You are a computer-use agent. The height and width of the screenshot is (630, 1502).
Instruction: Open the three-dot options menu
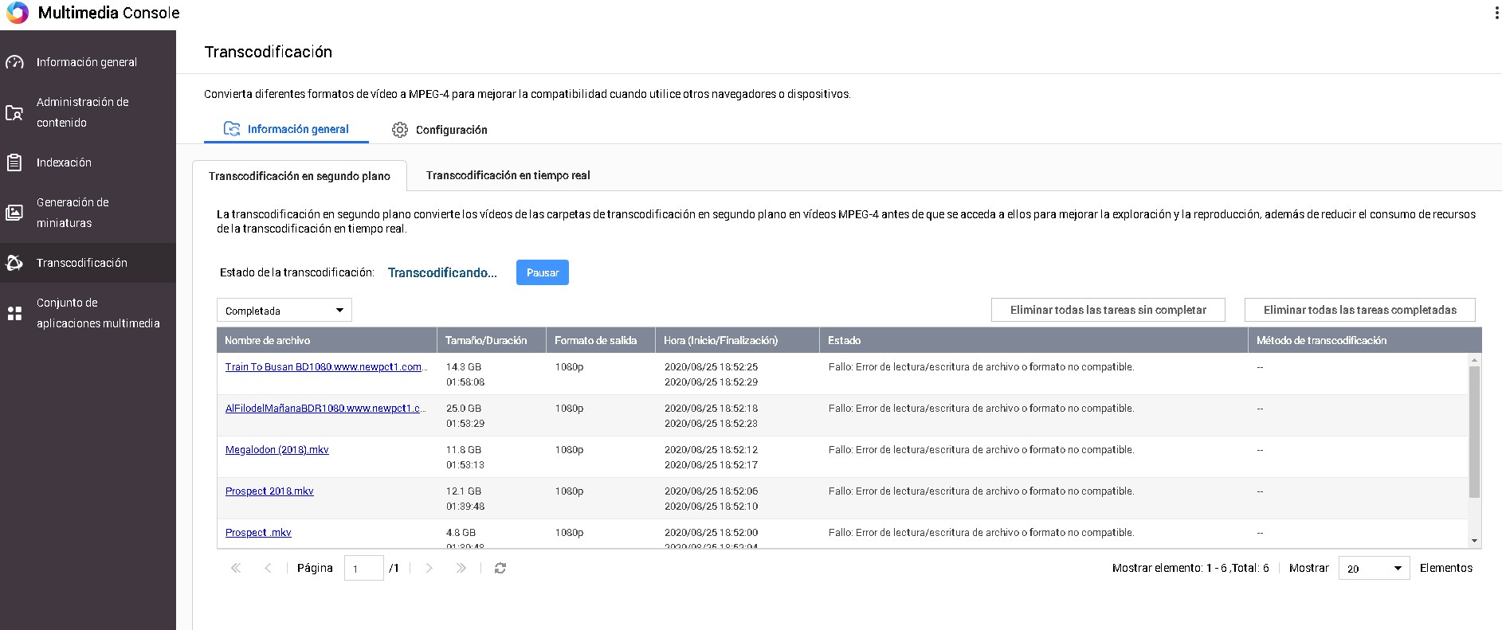tap(1496, 13)
